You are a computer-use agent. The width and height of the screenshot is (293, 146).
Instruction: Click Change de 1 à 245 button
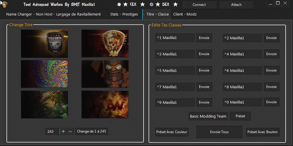pyautogui.click(x=92, y=131)
